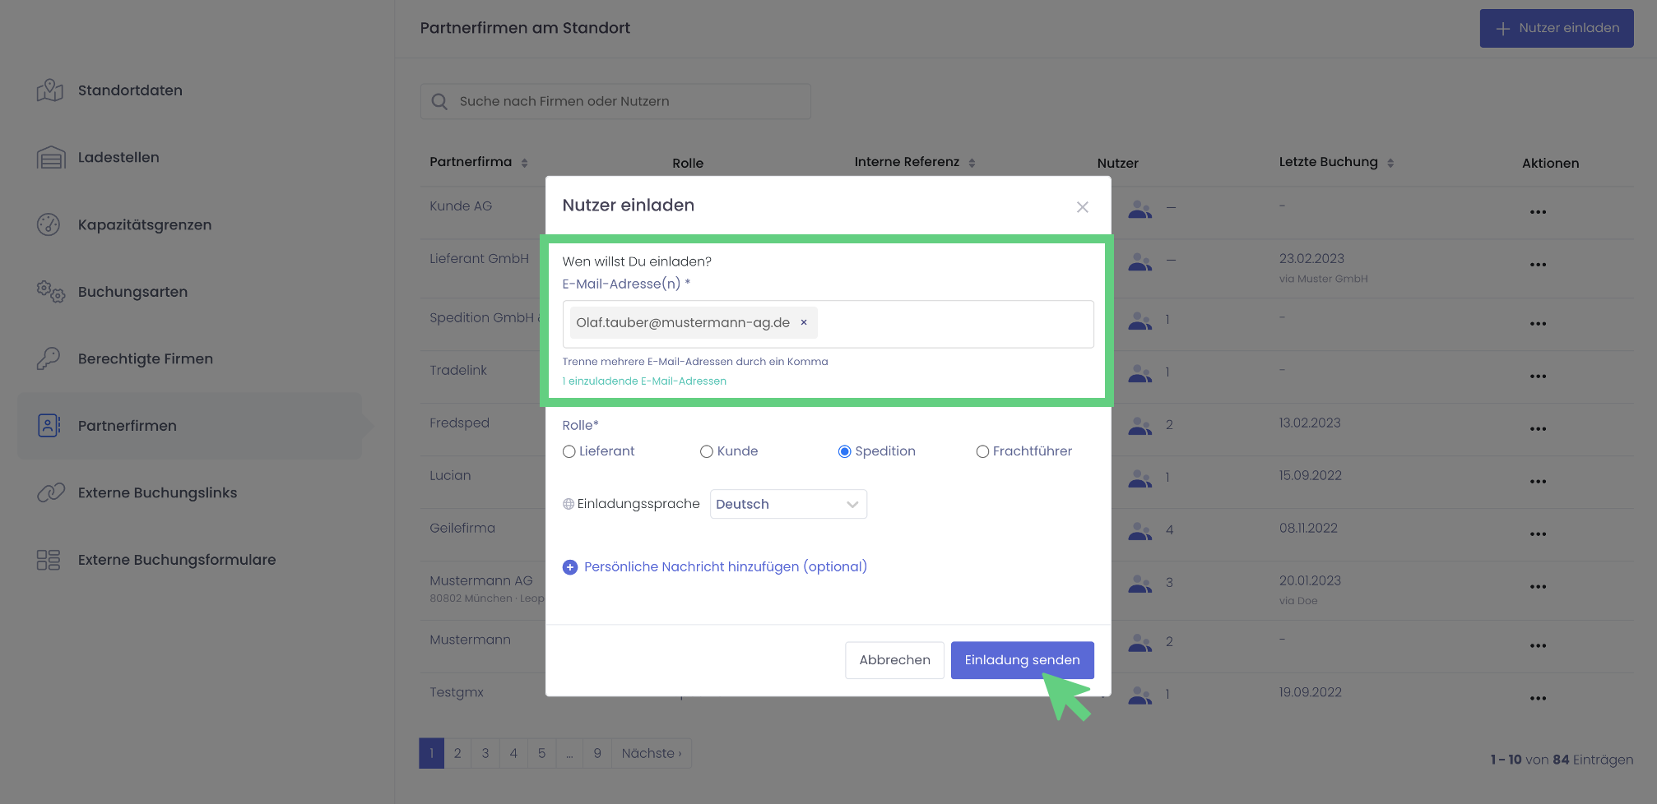
Task: Click the Externe Buchungslinks chain icon
Action: pos(49,492)
